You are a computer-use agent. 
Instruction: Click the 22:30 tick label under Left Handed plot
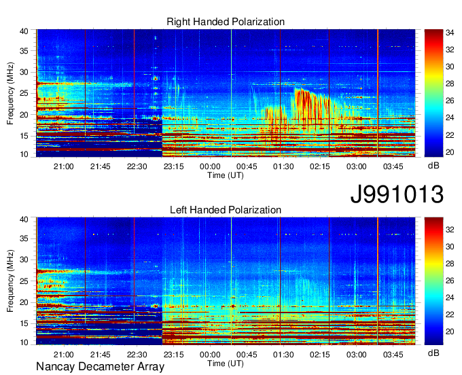pos(137,355)
